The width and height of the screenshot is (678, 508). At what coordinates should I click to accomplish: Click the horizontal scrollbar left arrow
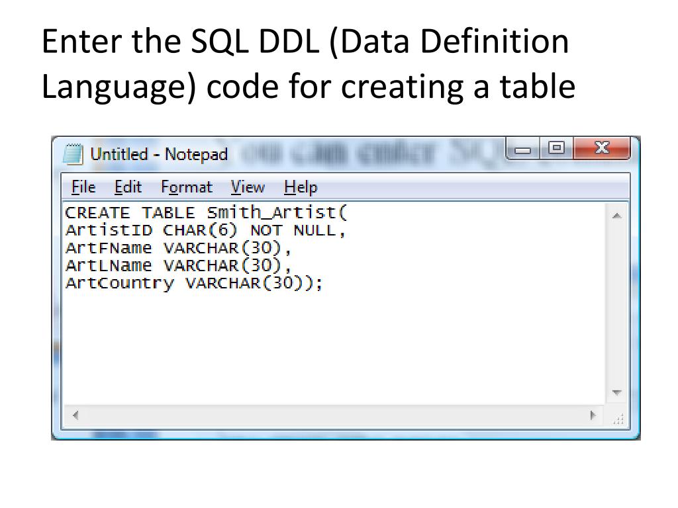click(x=75, y=416)
